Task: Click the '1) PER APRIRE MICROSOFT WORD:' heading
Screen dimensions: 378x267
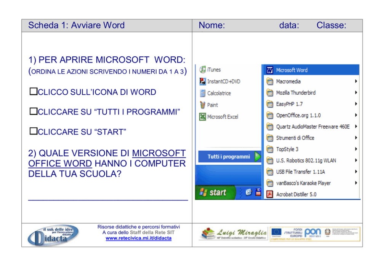Action: pyautogui.click(x=107, y=60)
